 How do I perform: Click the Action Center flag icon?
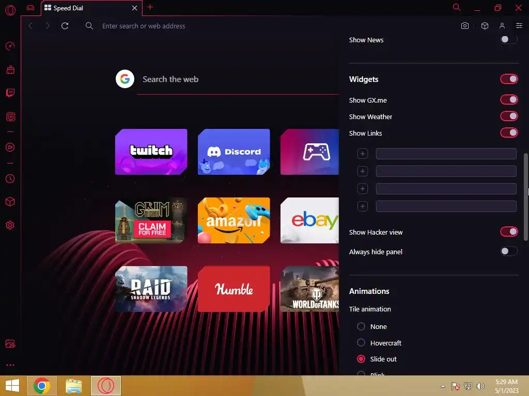tap(455, 386)
